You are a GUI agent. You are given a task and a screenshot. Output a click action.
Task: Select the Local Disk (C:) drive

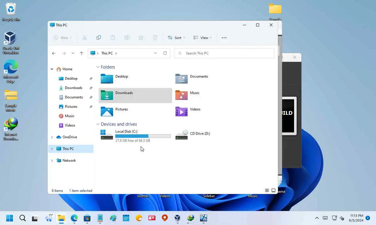pyautogui.click(x=135, y=136)
